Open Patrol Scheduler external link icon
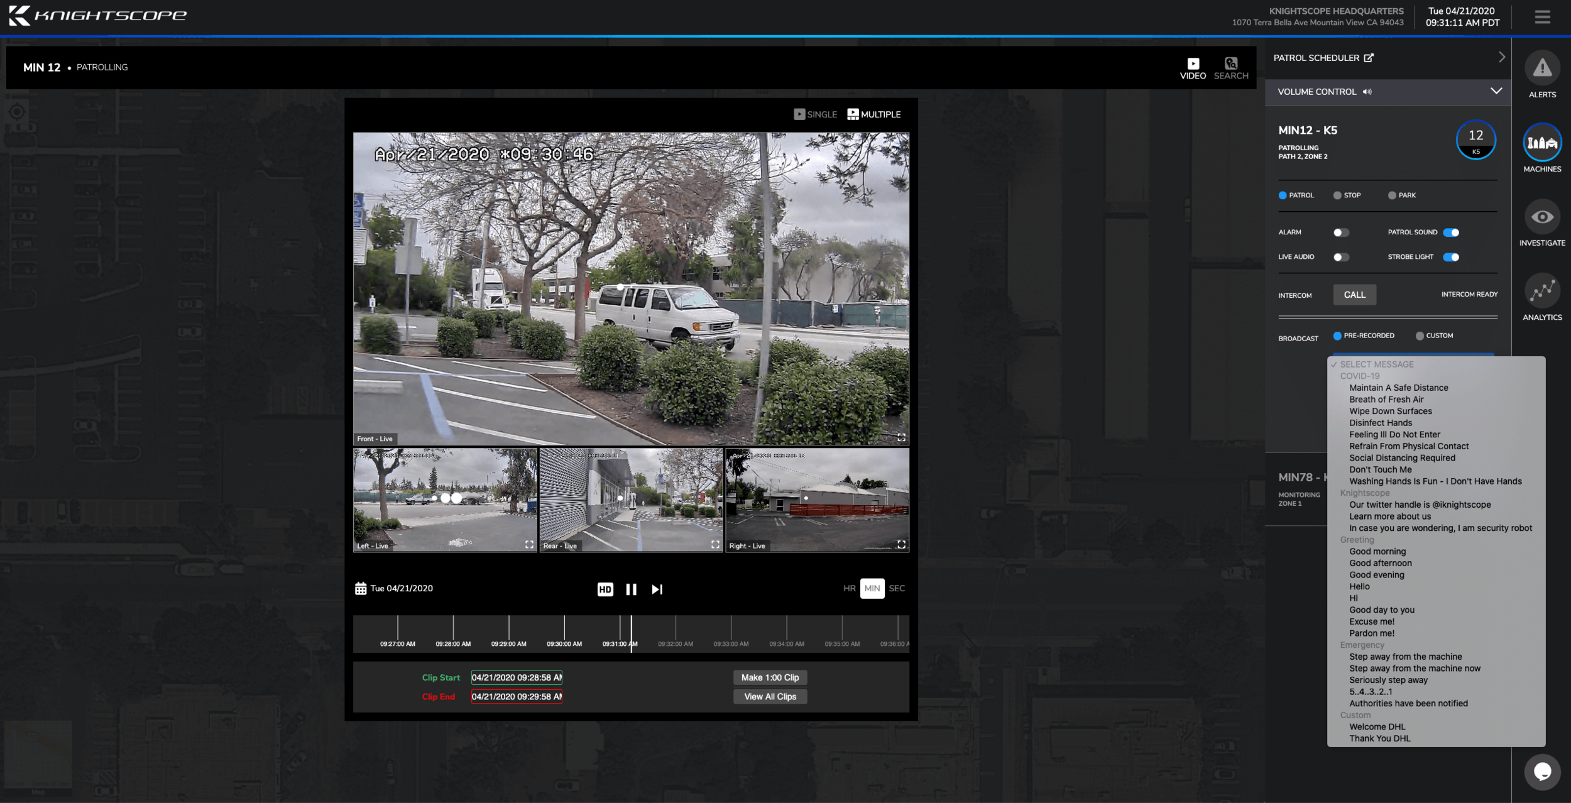 (x=1369, y=58)
